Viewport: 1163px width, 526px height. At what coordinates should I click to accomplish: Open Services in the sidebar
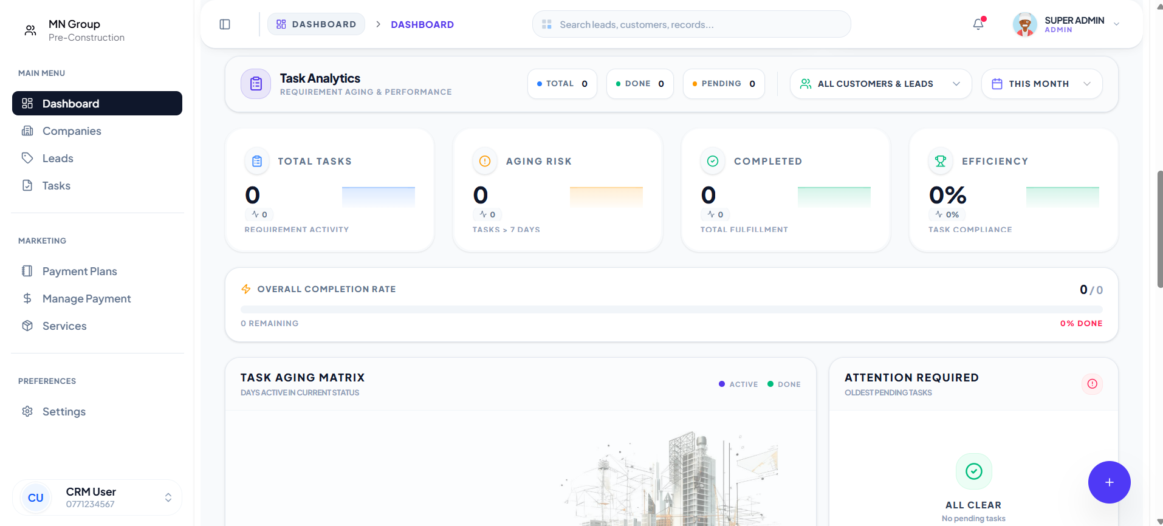97,326
